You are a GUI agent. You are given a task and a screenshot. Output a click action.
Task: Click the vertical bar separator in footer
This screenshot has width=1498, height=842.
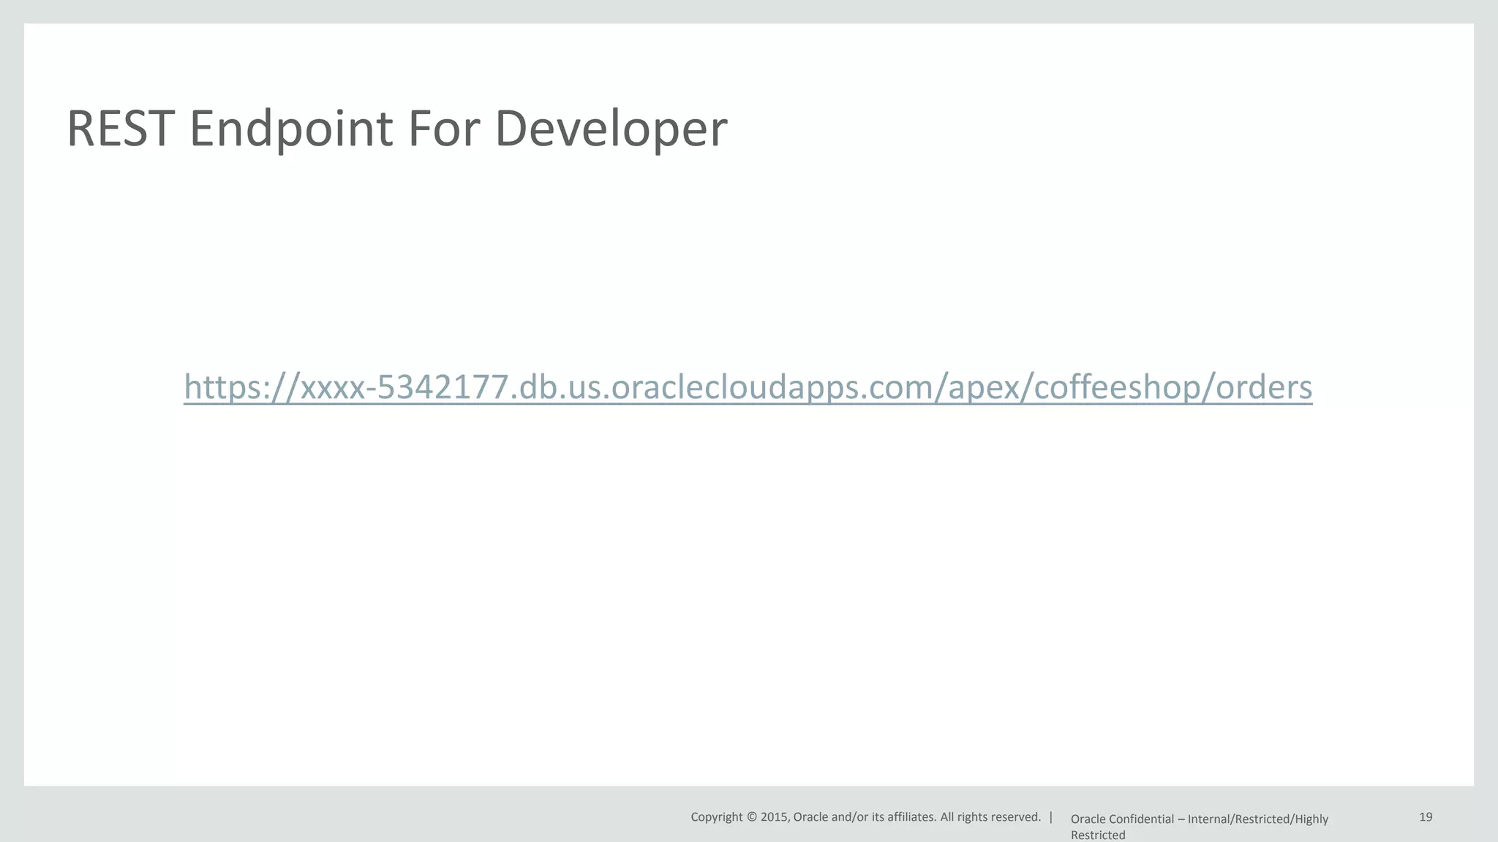[x=1051, y=817]
